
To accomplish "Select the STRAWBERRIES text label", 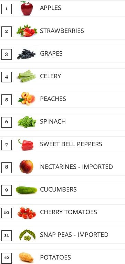I will tap(62, 31).
